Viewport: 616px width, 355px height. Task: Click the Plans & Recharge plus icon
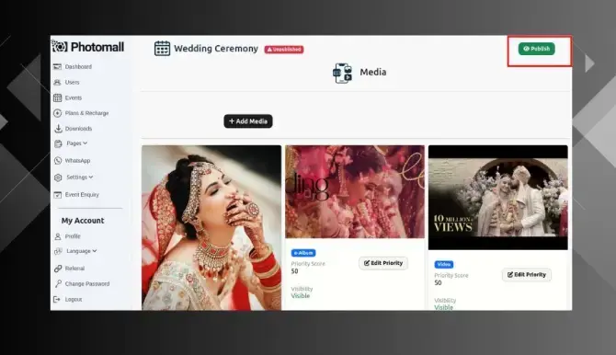coord(57,113)
